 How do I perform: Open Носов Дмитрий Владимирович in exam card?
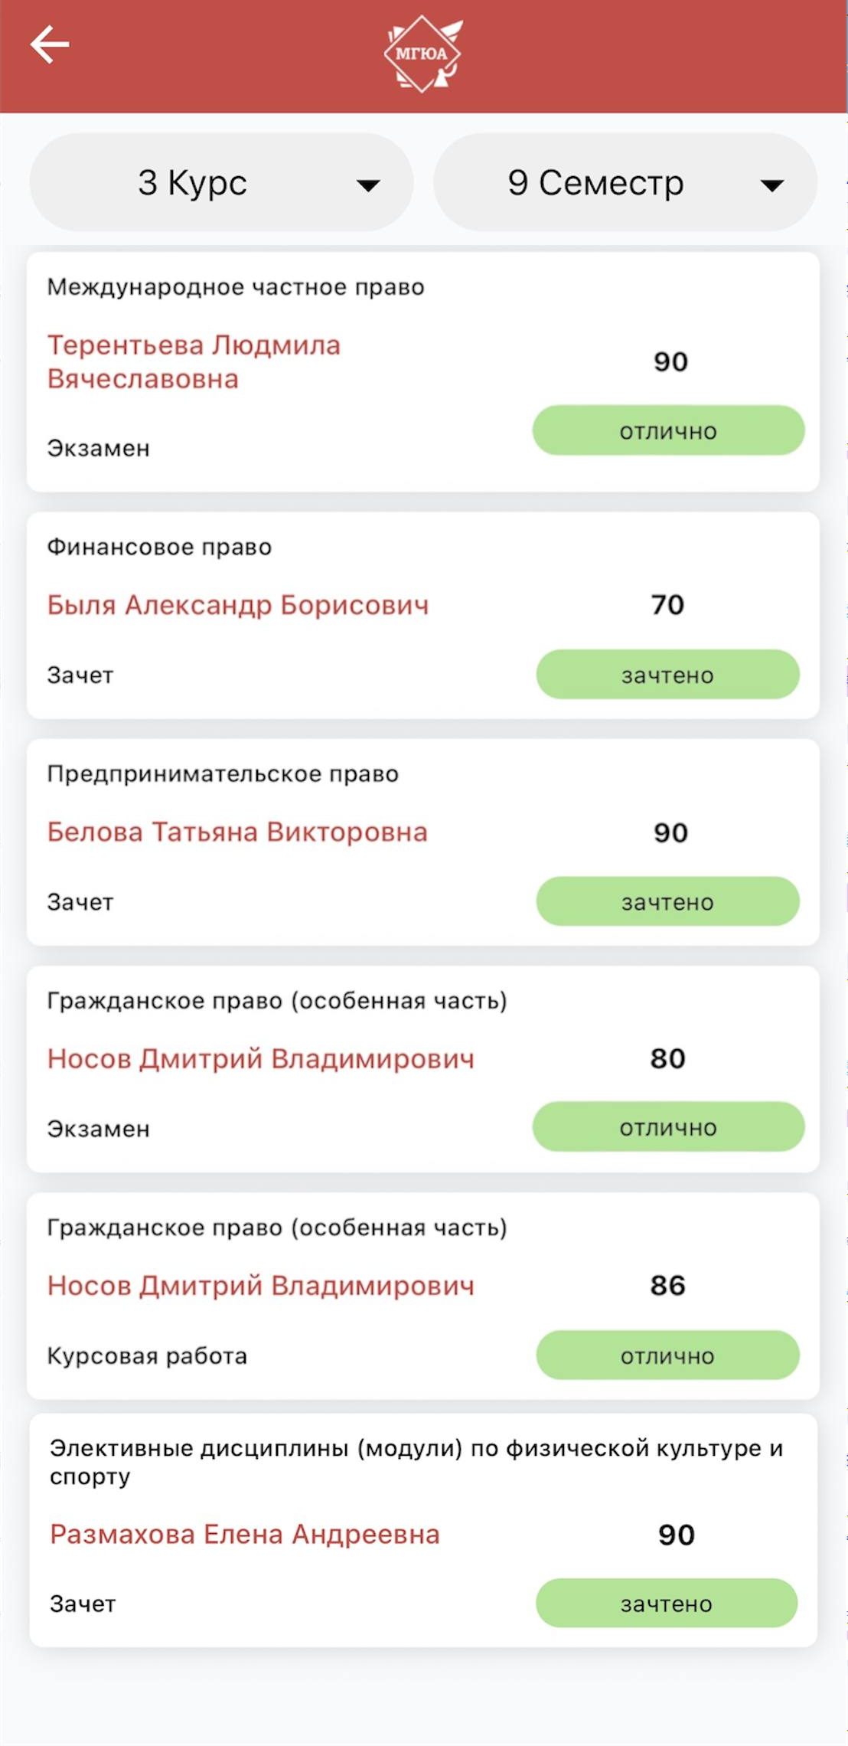261,1058
